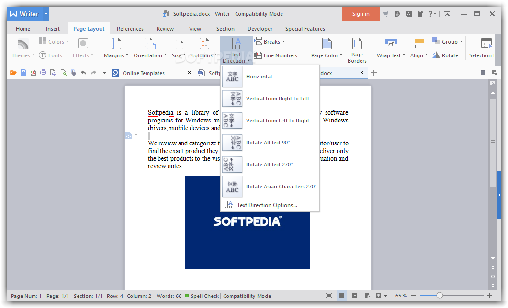Save document with the floppy disk icon

point(23,73)
